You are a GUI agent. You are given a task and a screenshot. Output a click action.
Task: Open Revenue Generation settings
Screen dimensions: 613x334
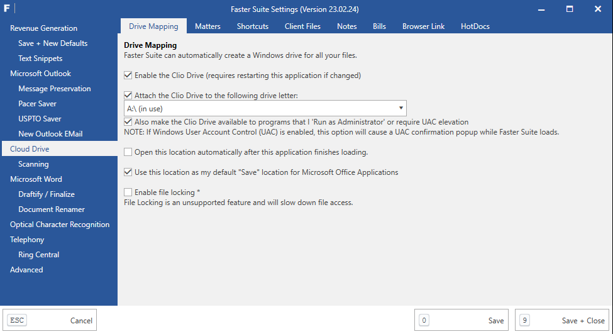(x=44, y=28)
